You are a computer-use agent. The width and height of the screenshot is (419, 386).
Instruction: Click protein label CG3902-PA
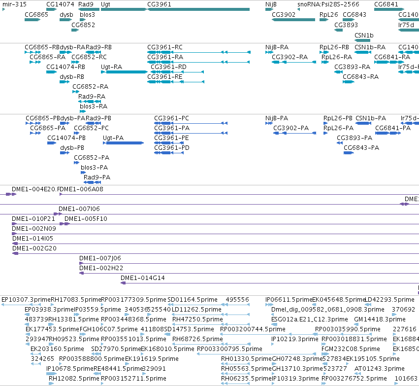[x=291, y=128]
